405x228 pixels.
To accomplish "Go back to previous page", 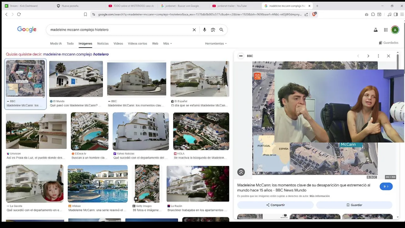I will point(6,14).
